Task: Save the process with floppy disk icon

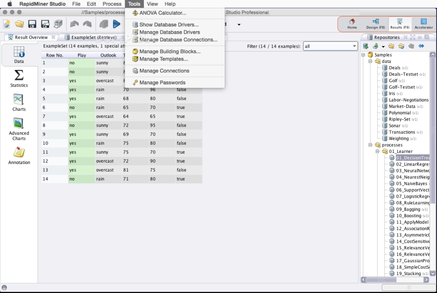Action: coord(32,24)
